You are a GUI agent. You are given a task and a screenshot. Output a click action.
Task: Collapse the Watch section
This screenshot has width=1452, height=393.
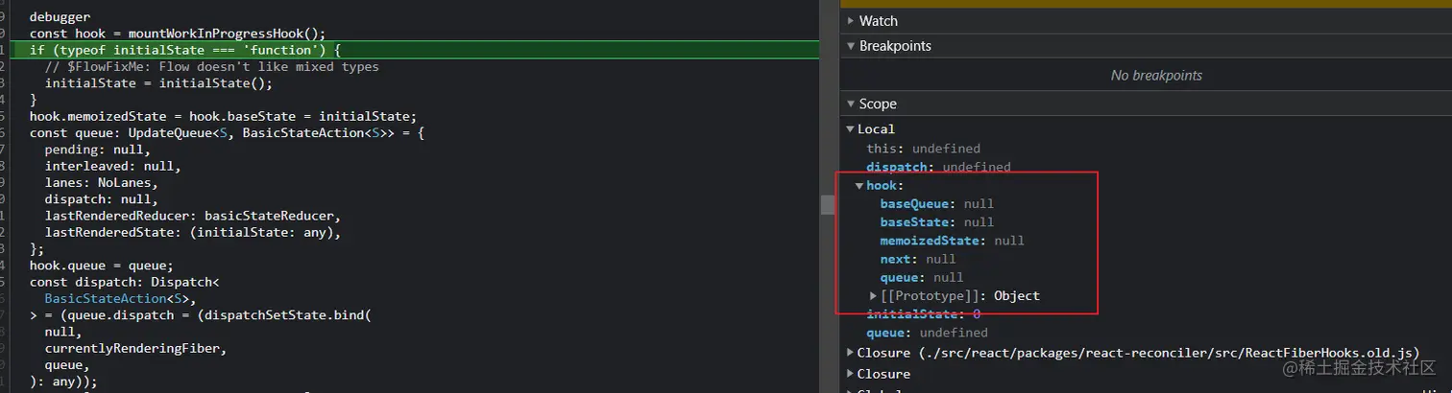850,21
